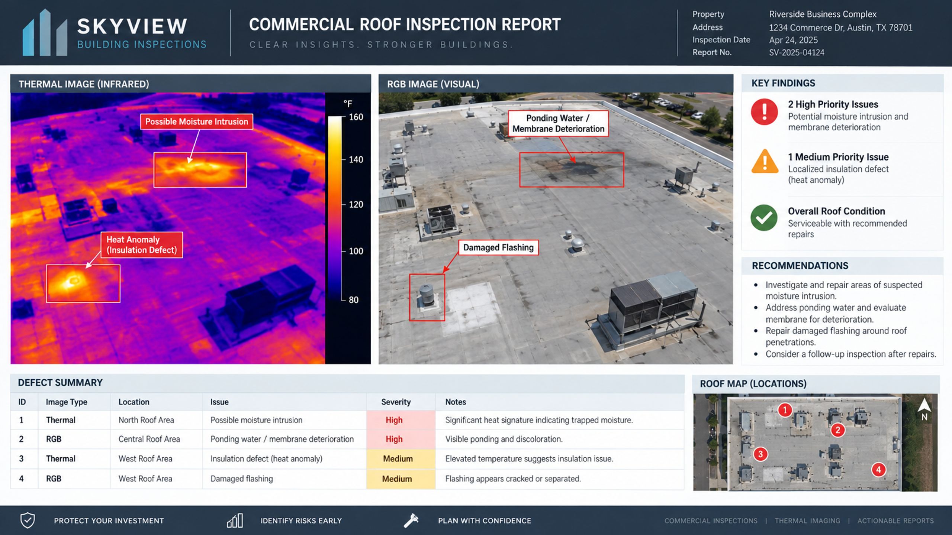Click the north arrow compass icon

(x=924, y=409)
